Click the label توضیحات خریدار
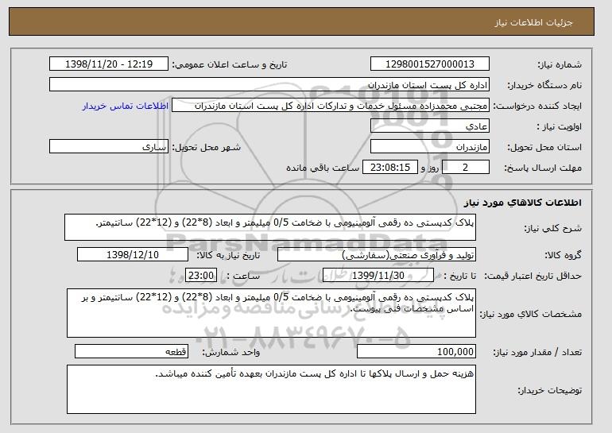Screen dimensions: 612x433 pyautogui.click(x=549, y=390)
